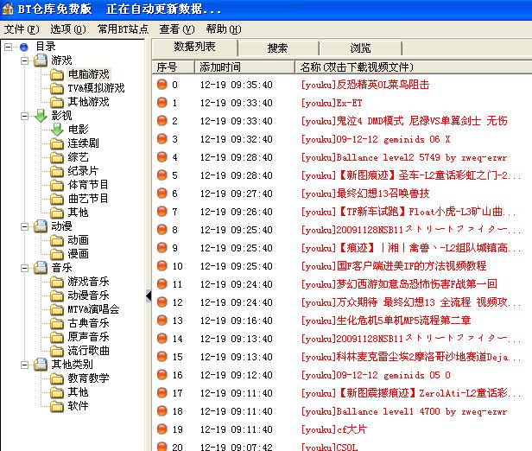The image size is (532, 451).
Task: Click the folder icon for TV&模拟游戏
Action: pos(57,89)
